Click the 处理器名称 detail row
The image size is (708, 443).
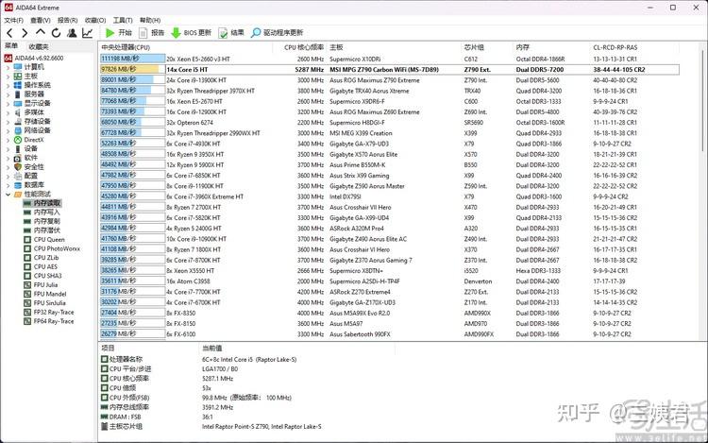(198, 360)
